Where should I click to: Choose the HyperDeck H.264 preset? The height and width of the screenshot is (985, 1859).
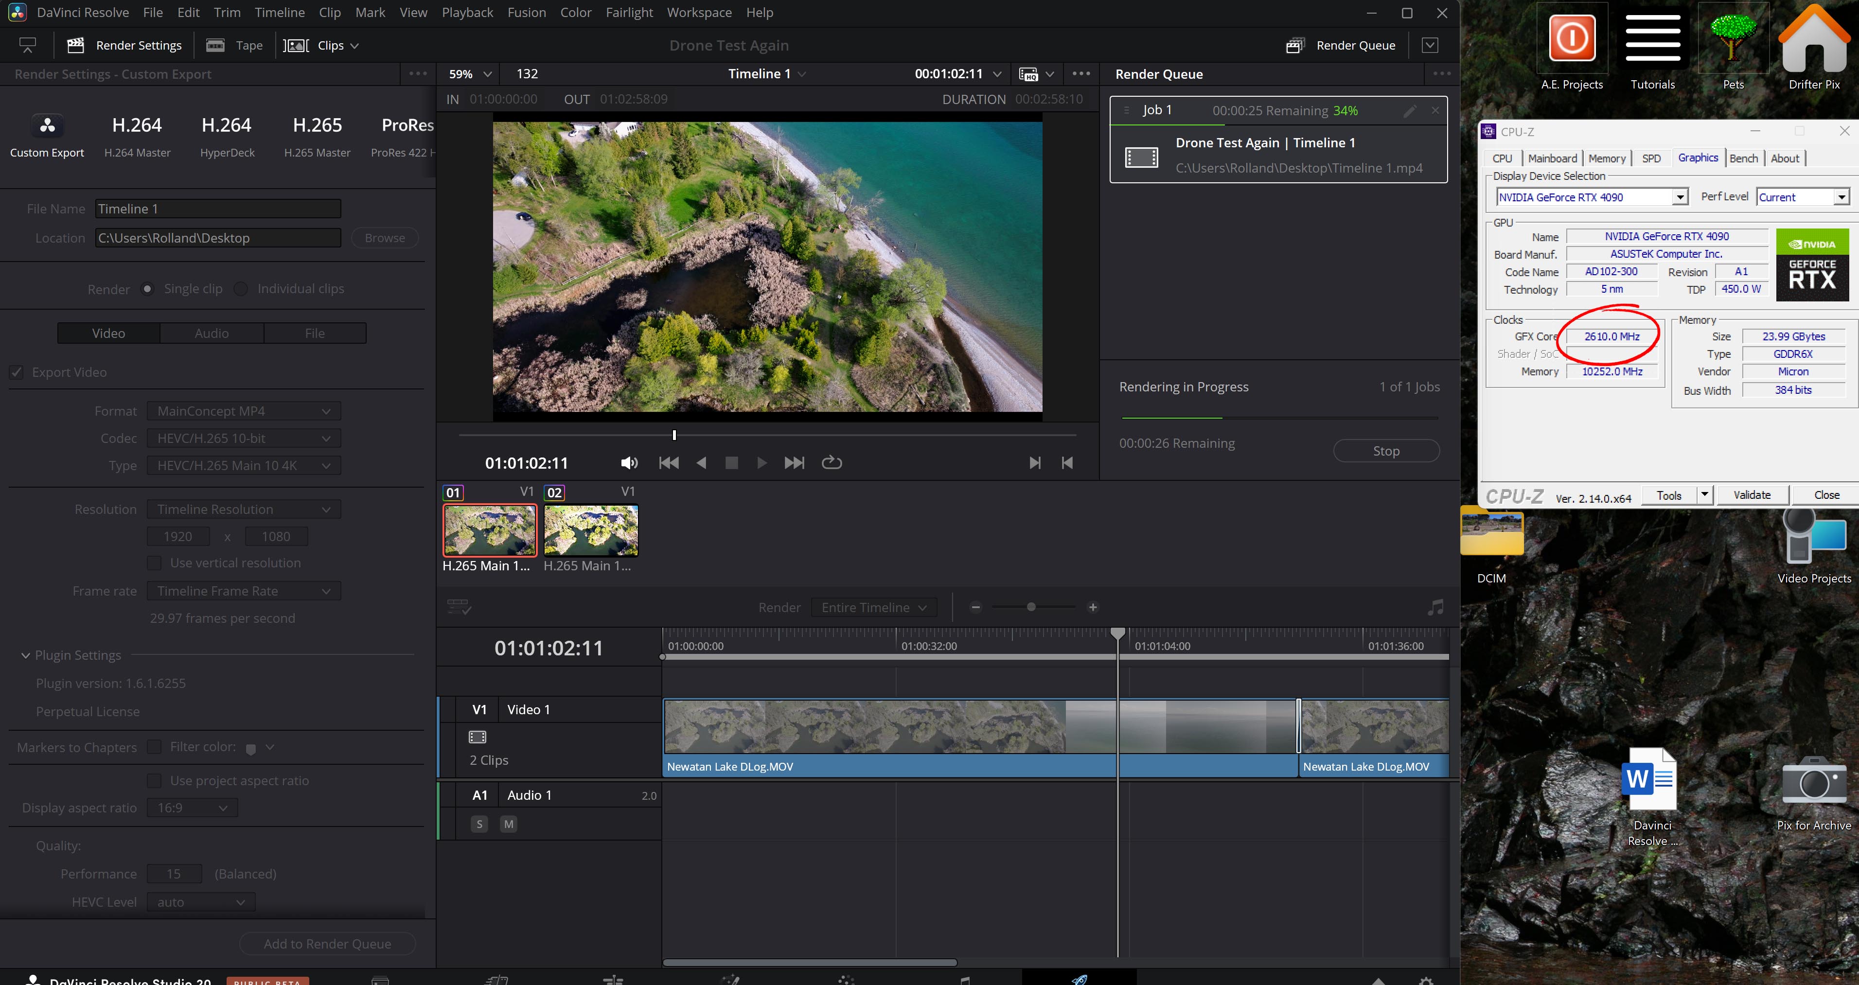[227, 135]
